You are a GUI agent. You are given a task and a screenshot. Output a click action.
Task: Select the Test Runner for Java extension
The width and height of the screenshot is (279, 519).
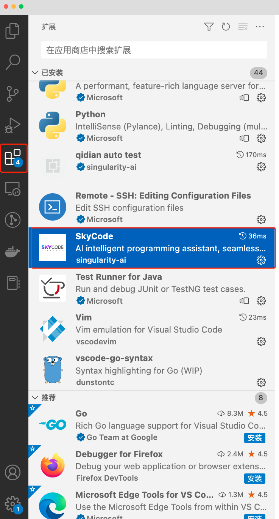151,289
